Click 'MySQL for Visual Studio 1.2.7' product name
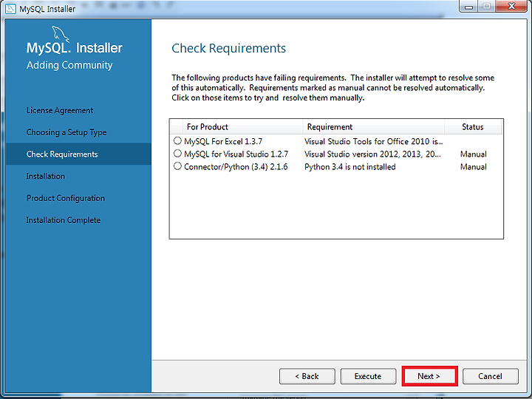Image resolution: width=532 pixels, height=399 pixels. 236,154
